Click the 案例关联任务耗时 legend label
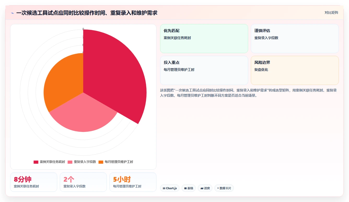 52,162
